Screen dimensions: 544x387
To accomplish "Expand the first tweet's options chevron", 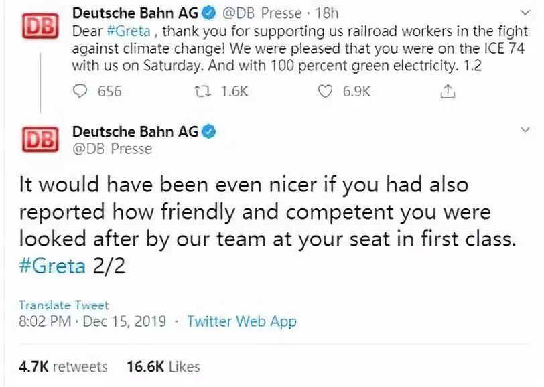I will (x=525, y=13).
